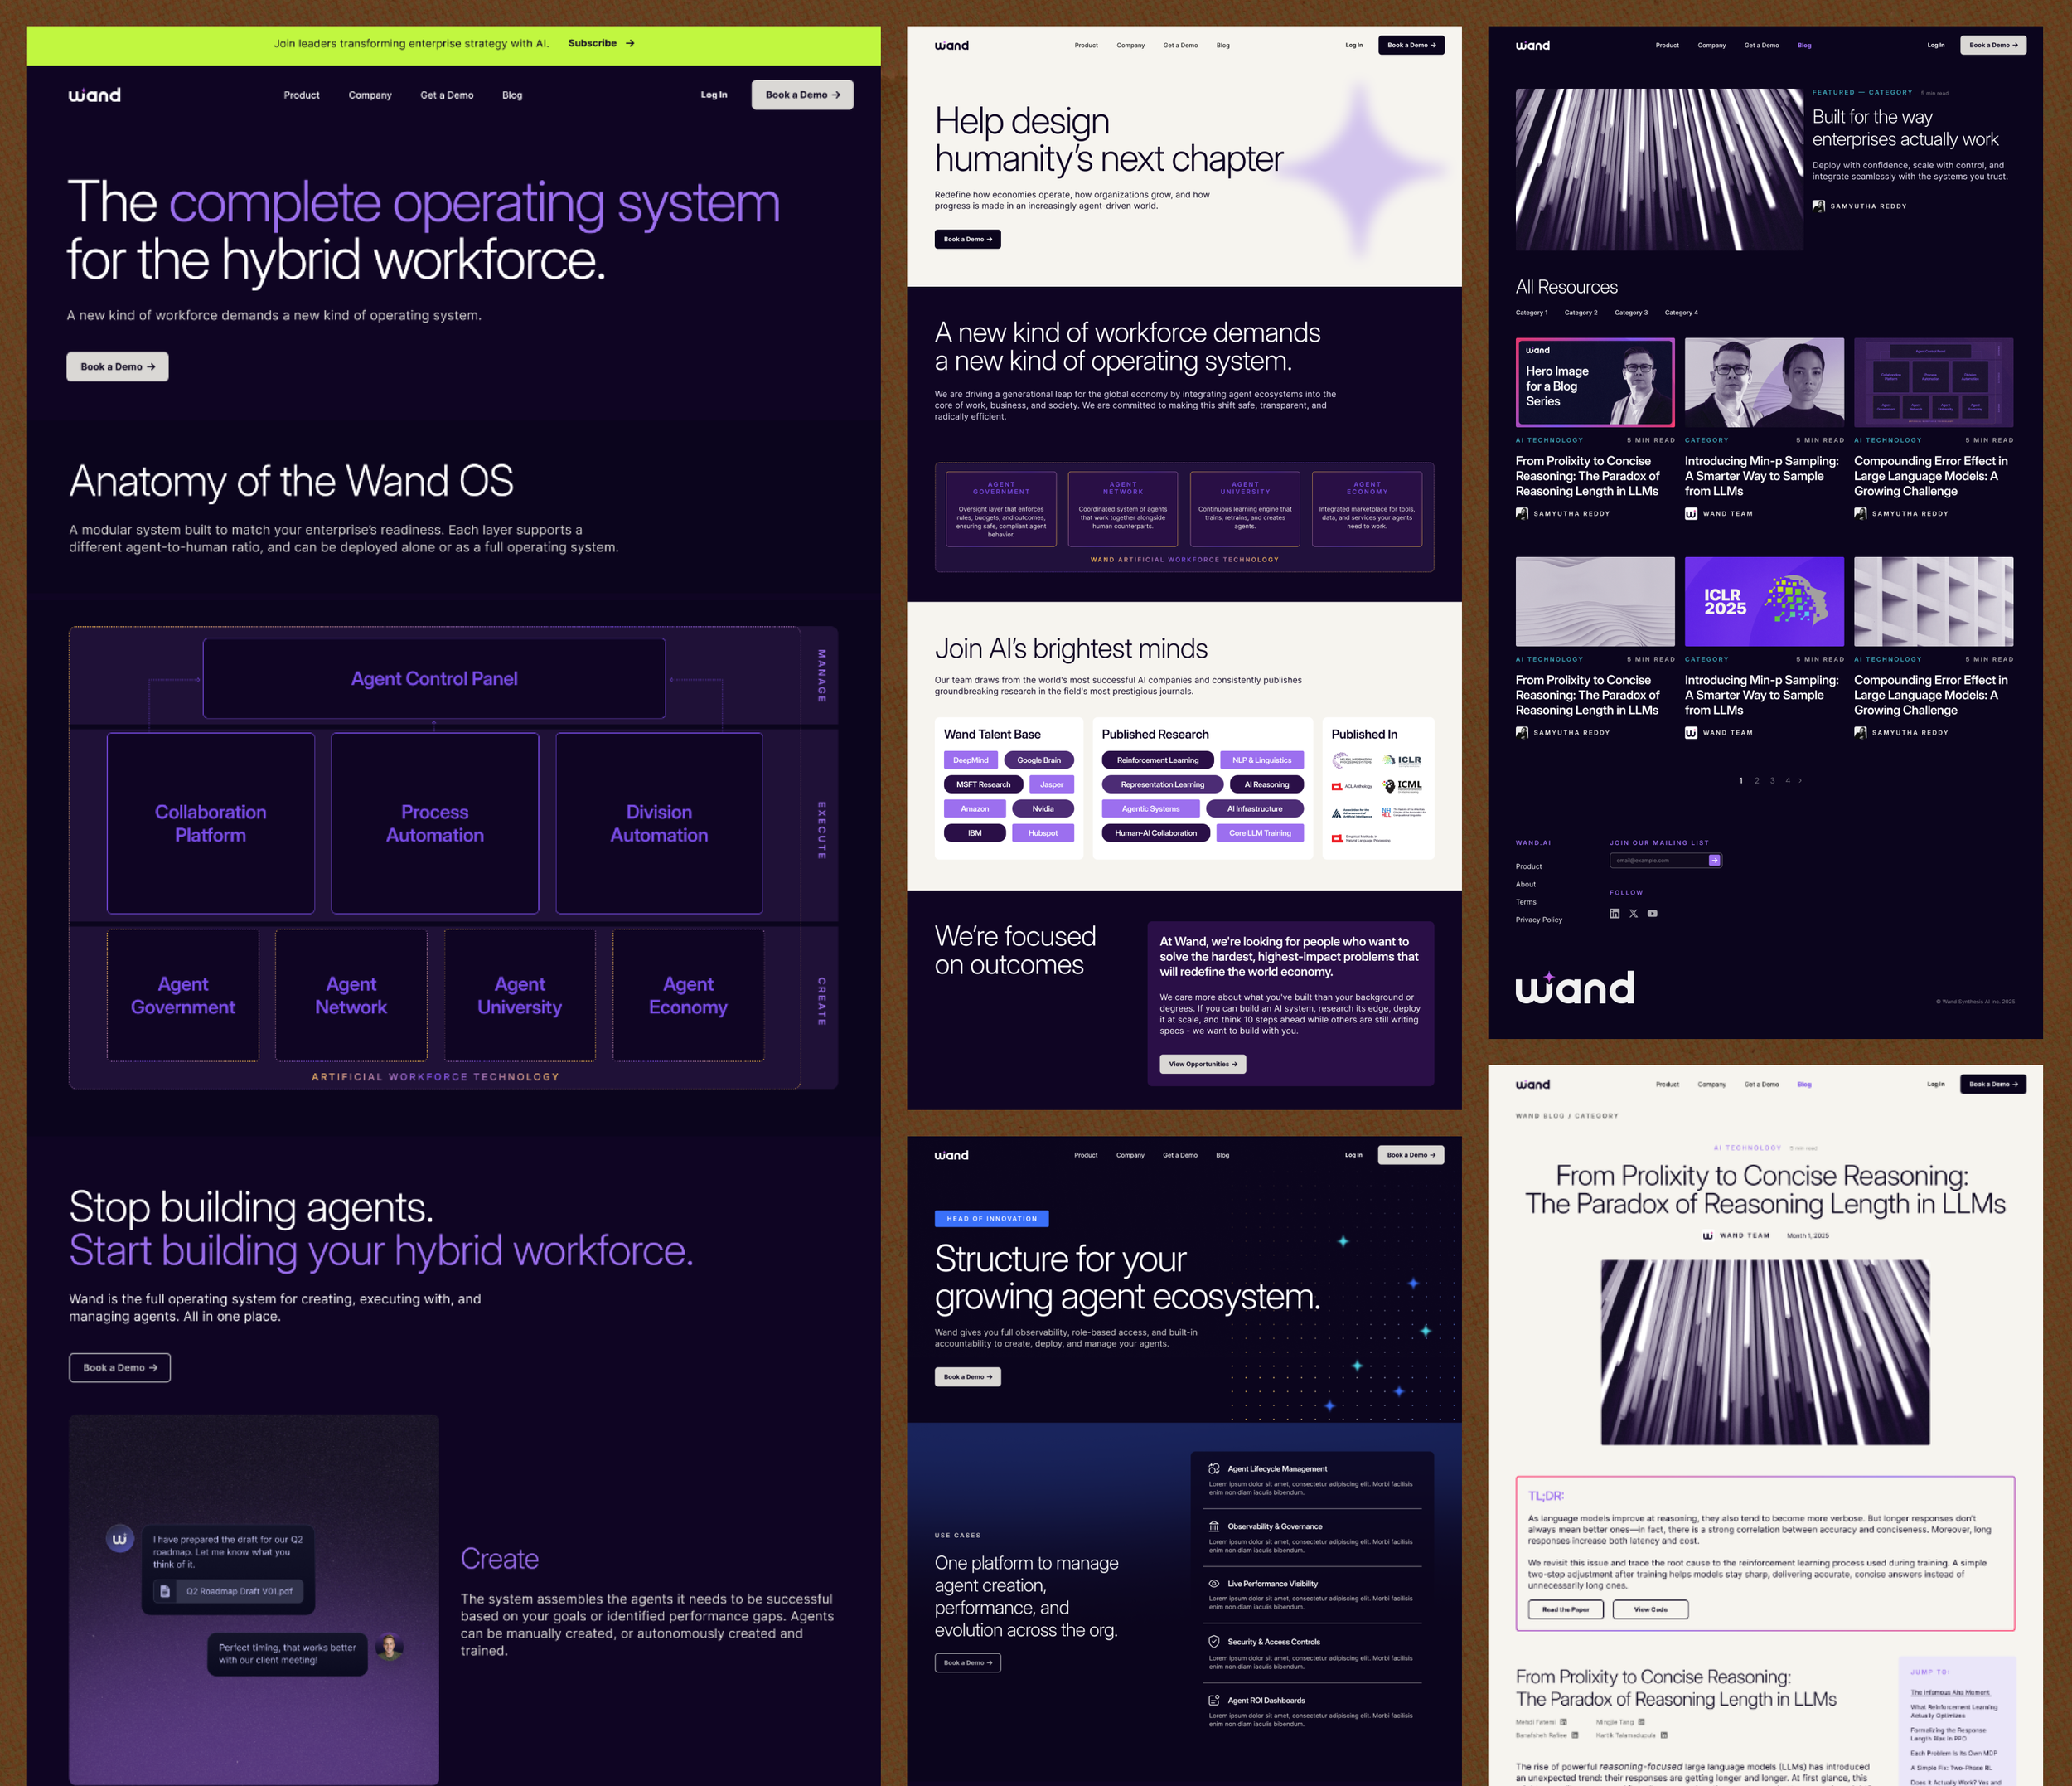
Task: Click the file icon of Q2 Roadmap Draft V01.pdf
Action: coord(165,1591)
